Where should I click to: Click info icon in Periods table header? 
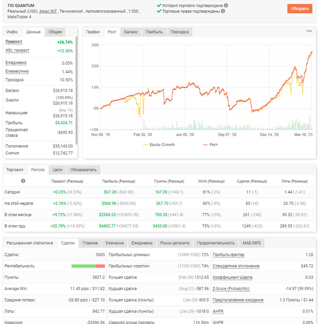tap(23, 181)
